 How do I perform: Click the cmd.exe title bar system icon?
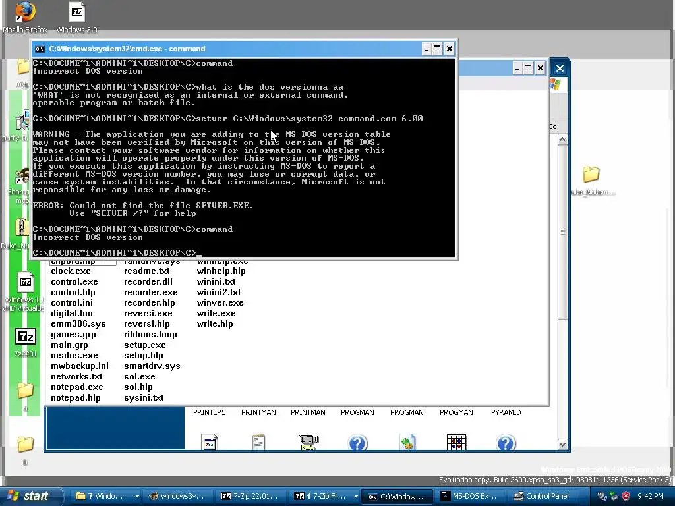(40, 49)
